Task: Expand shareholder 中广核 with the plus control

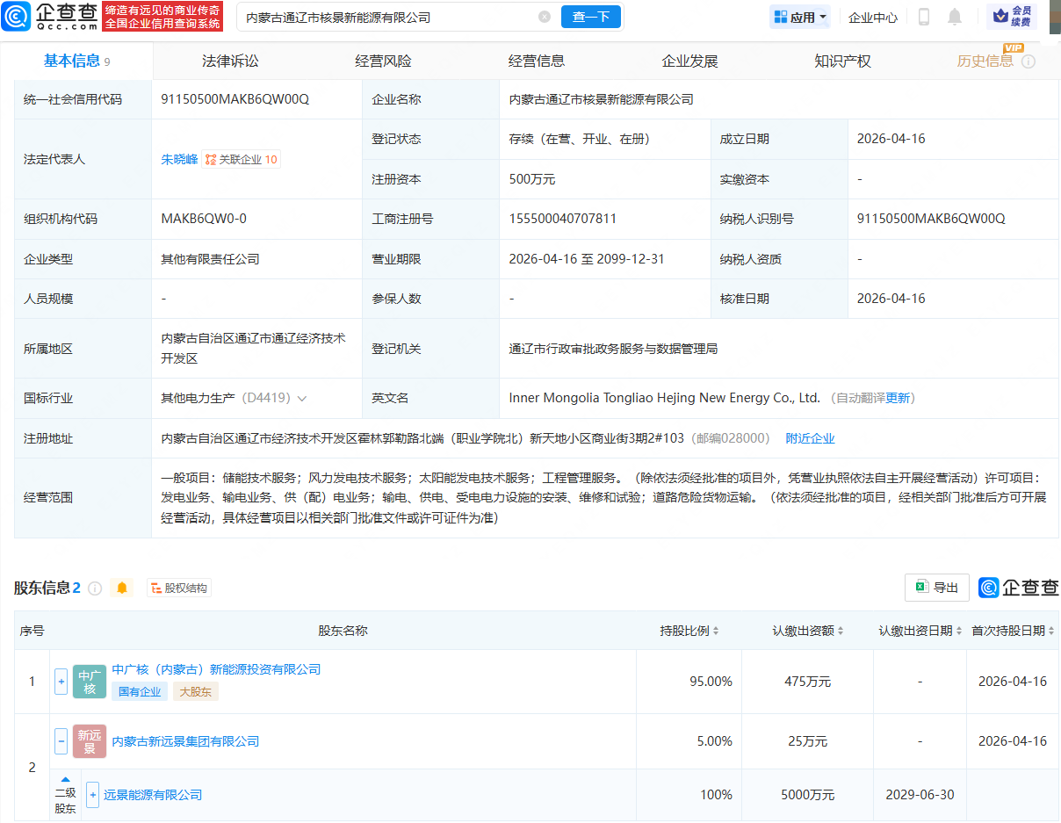Action: pos(60,681)
